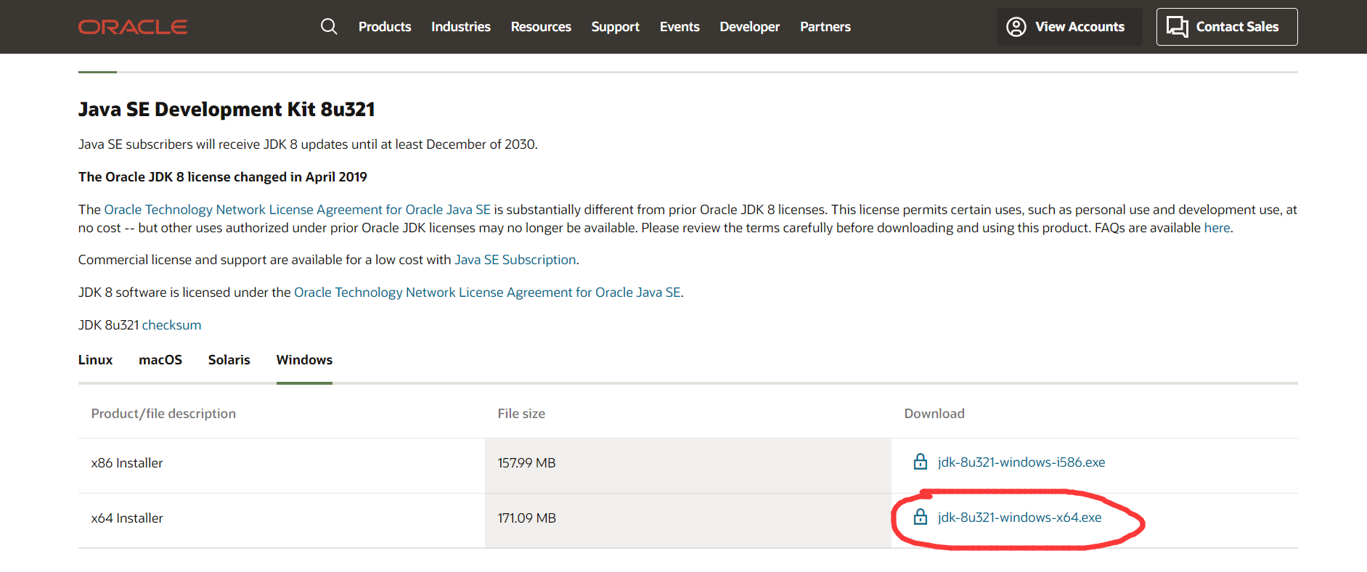Viewport: 1367px width, 572px height.
Task: Open the Events menu
Action: pyautogui.click(x=680, y=27)
